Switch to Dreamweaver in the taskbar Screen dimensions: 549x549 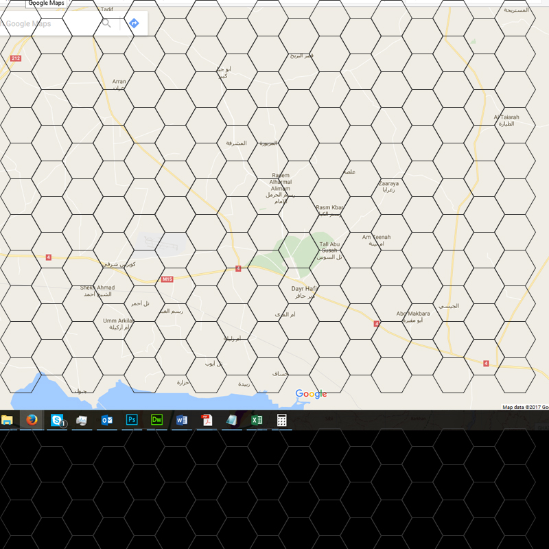[x=157, y=419]
